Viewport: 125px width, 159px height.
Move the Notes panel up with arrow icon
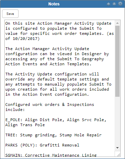coord(108,4)
